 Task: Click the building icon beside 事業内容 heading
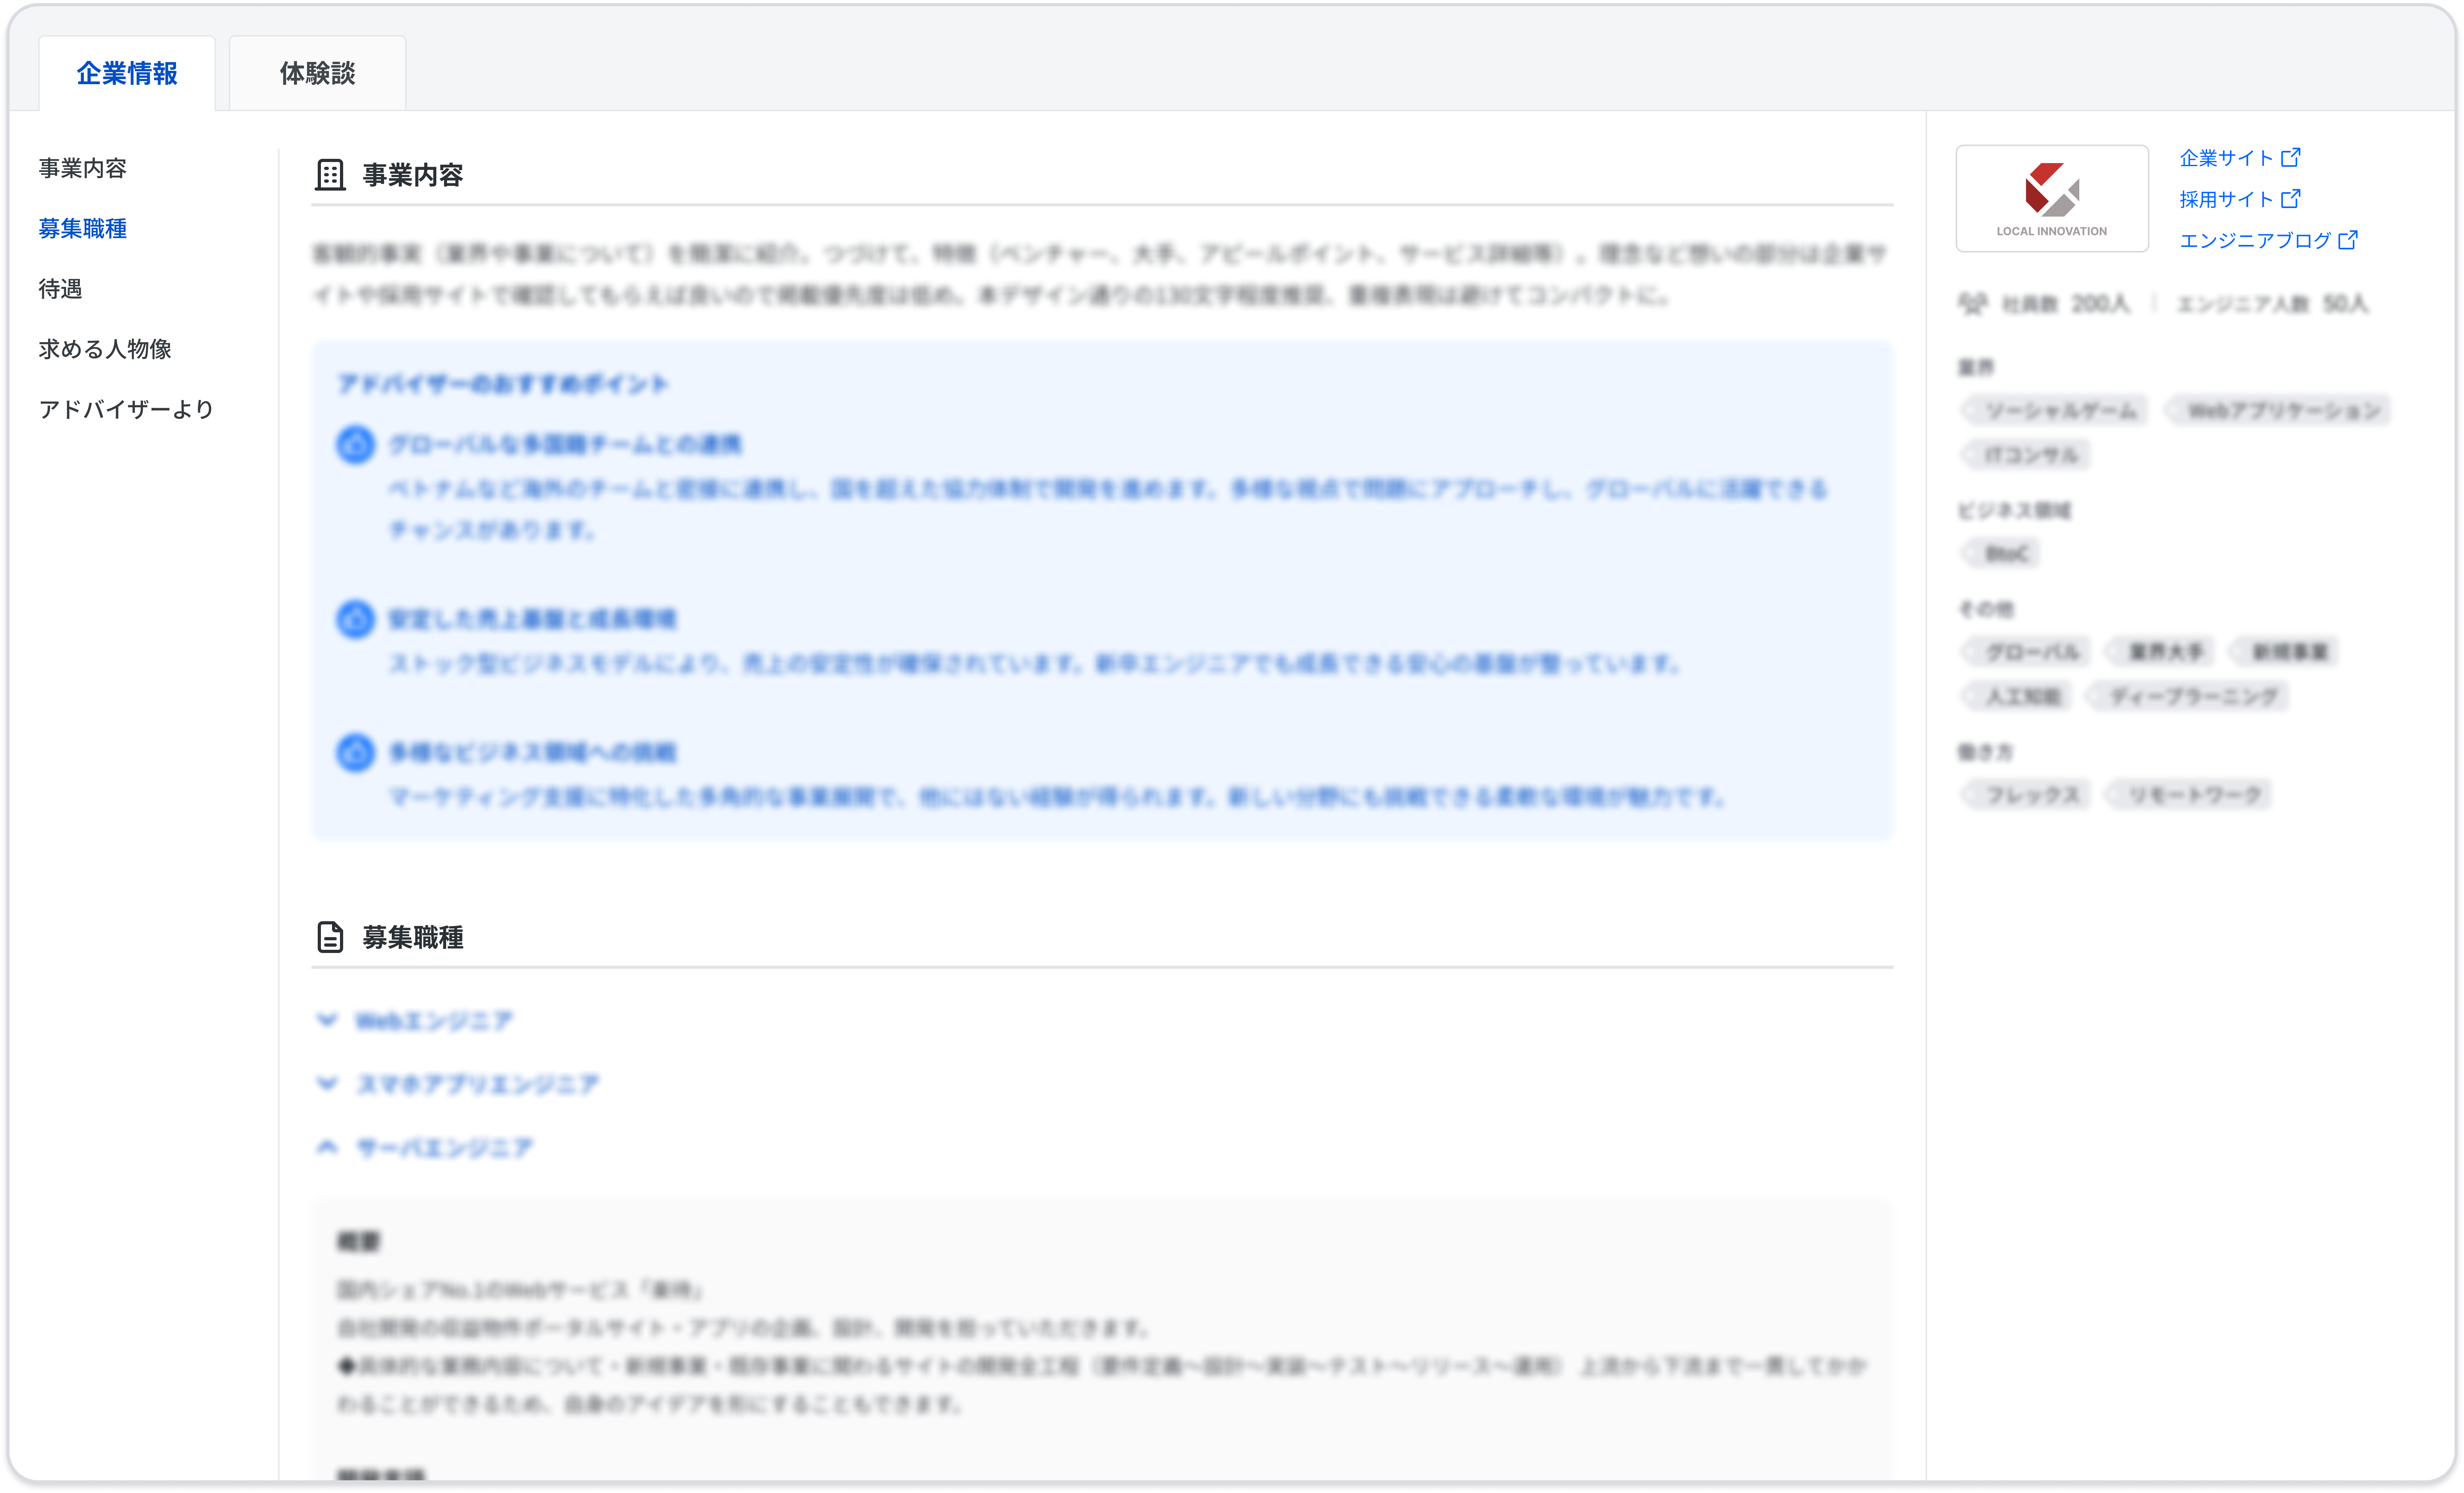click(x=330, y=175)
